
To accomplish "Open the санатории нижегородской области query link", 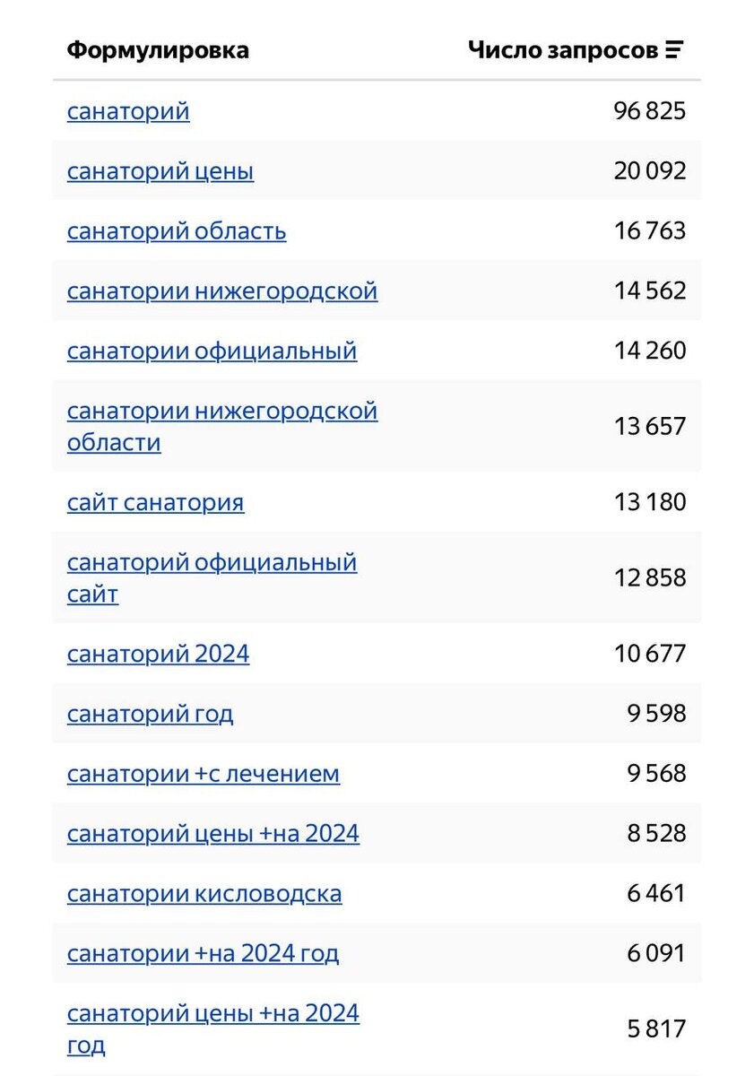I will point(222,411).
